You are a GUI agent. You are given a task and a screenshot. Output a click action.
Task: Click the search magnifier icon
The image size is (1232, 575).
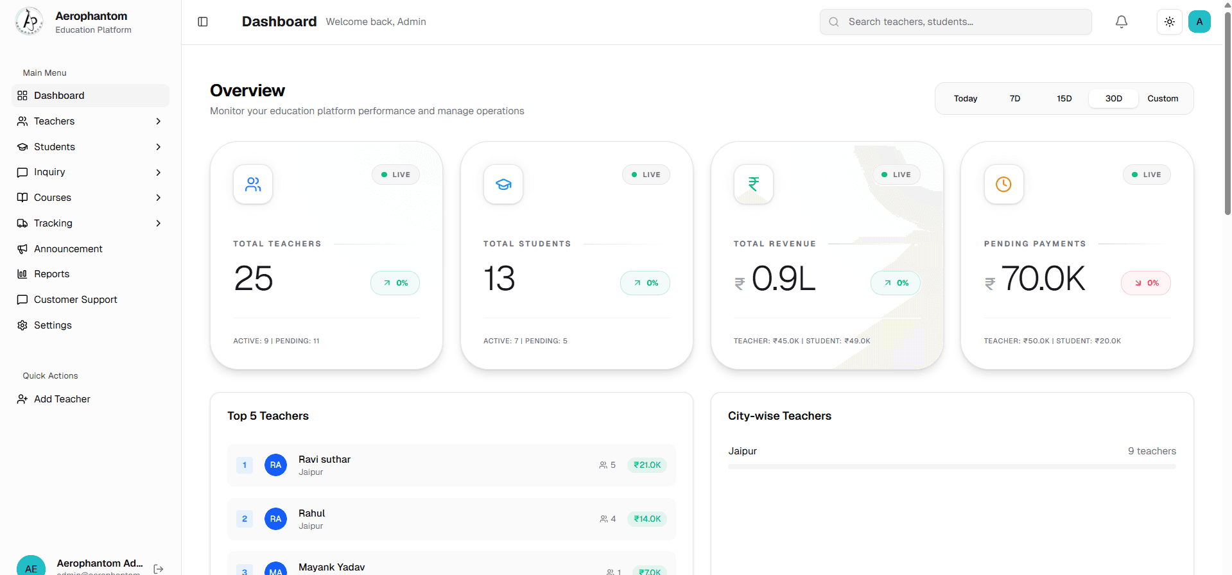[834, 22]
